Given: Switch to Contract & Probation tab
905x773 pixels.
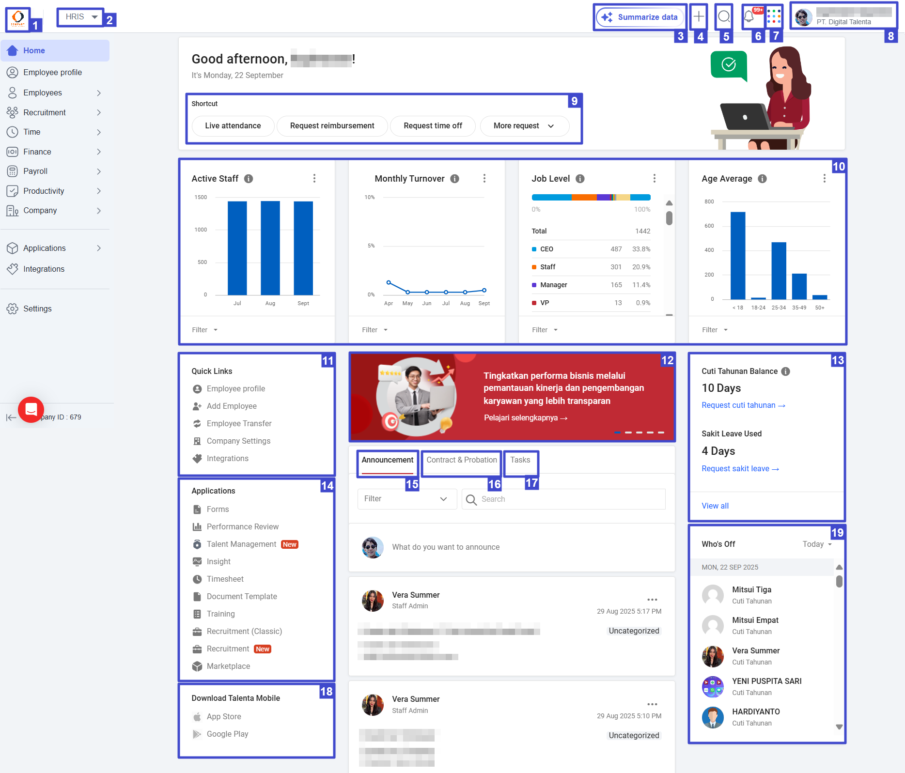Looking at the screenshot, I should point(461,460).
